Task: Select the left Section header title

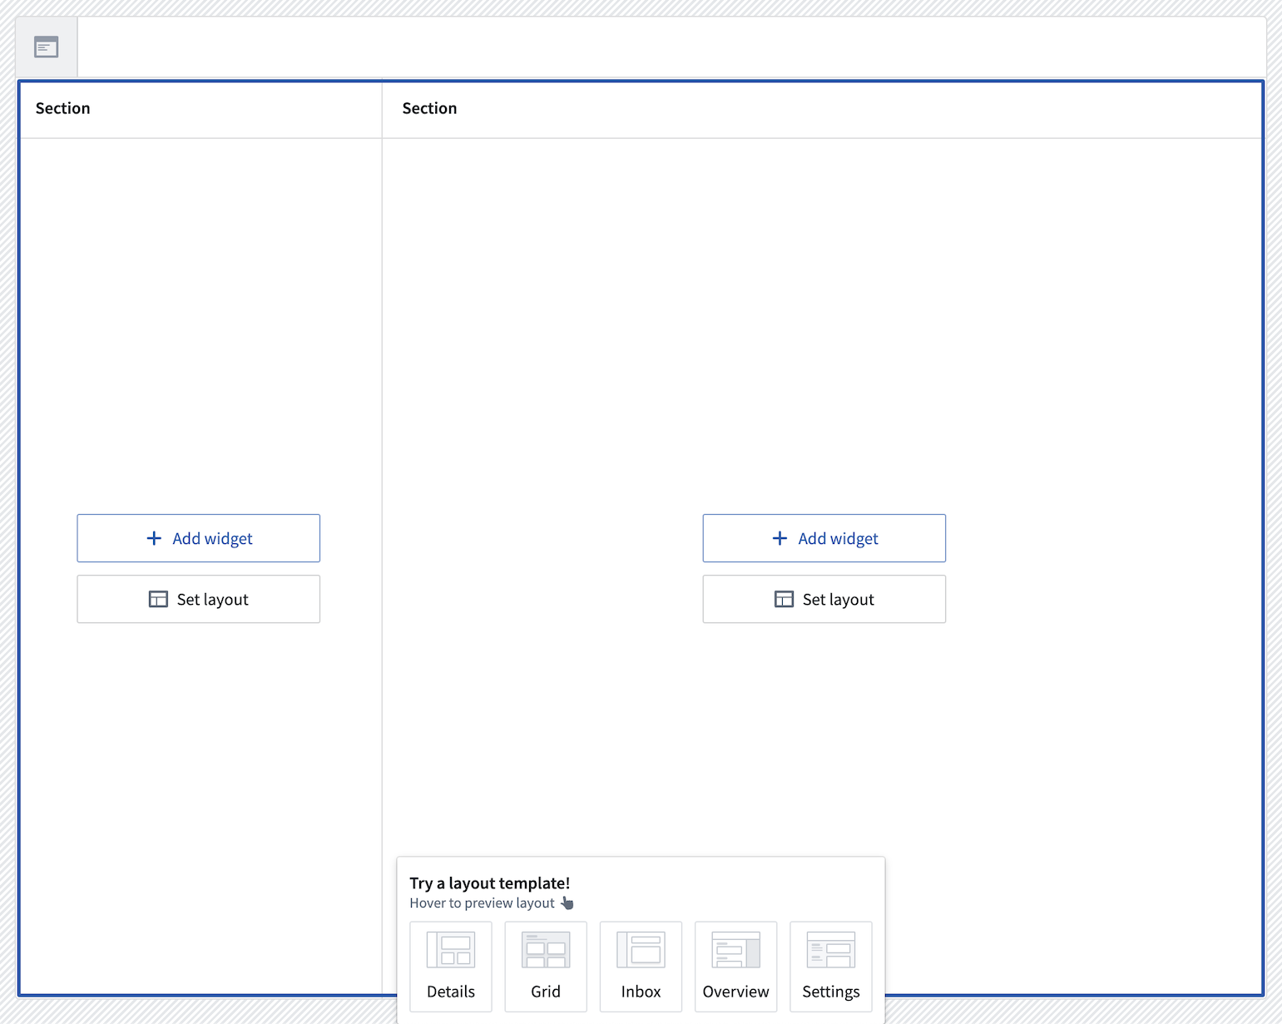Action: (x=63, y=108)
